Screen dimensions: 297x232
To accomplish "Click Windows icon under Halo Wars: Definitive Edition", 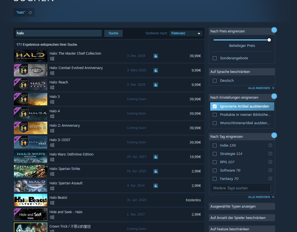I will (52, 159).
